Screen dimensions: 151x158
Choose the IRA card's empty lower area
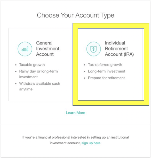click(111, 90)
